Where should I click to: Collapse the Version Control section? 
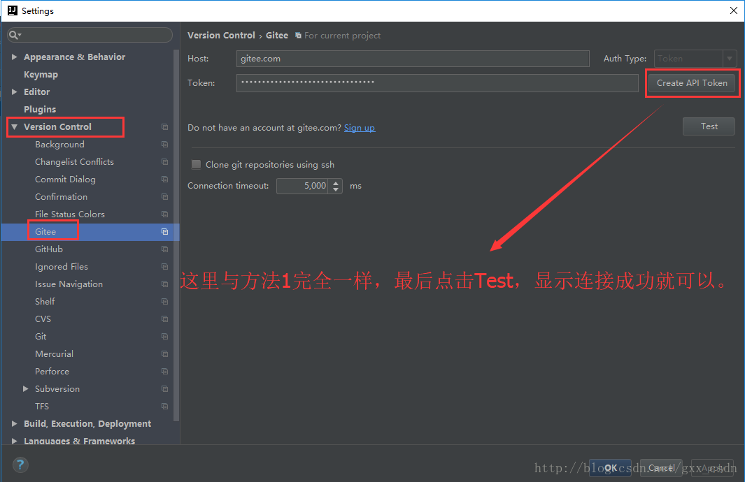click(x=14, y=126)
